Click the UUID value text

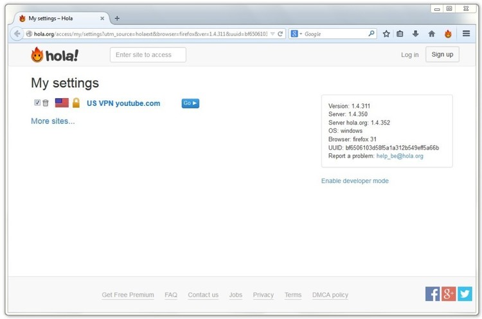click(392, 148)
